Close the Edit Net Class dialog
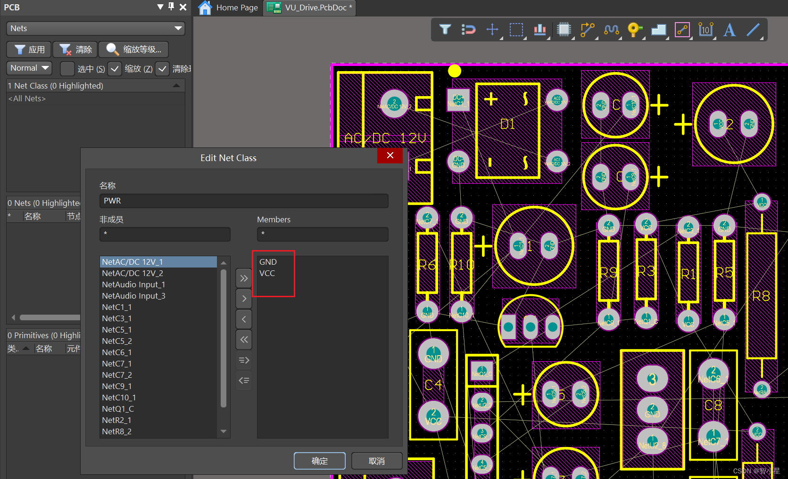The width and height of the screenshot is (788, 479). [390, 155]
